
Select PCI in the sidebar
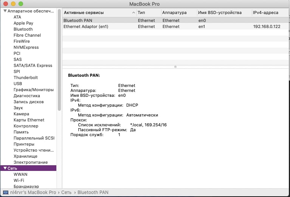[17, 53]
